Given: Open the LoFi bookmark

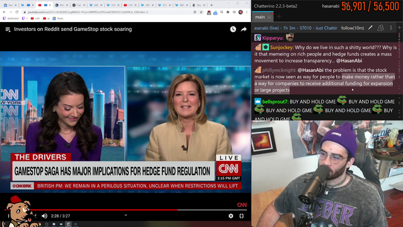Looking at the screenshot, I should [x=35, y=18].
